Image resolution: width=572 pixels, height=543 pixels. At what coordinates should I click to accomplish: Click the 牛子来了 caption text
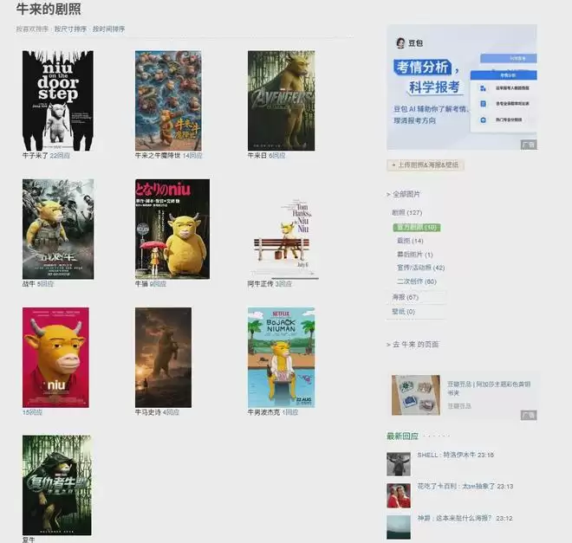click(x=36, y=156)
